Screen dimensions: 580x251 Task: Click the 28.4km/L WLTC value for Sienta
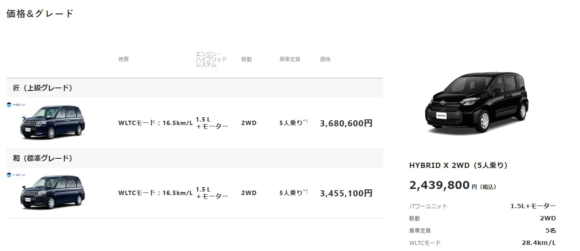tap(538, 243)
